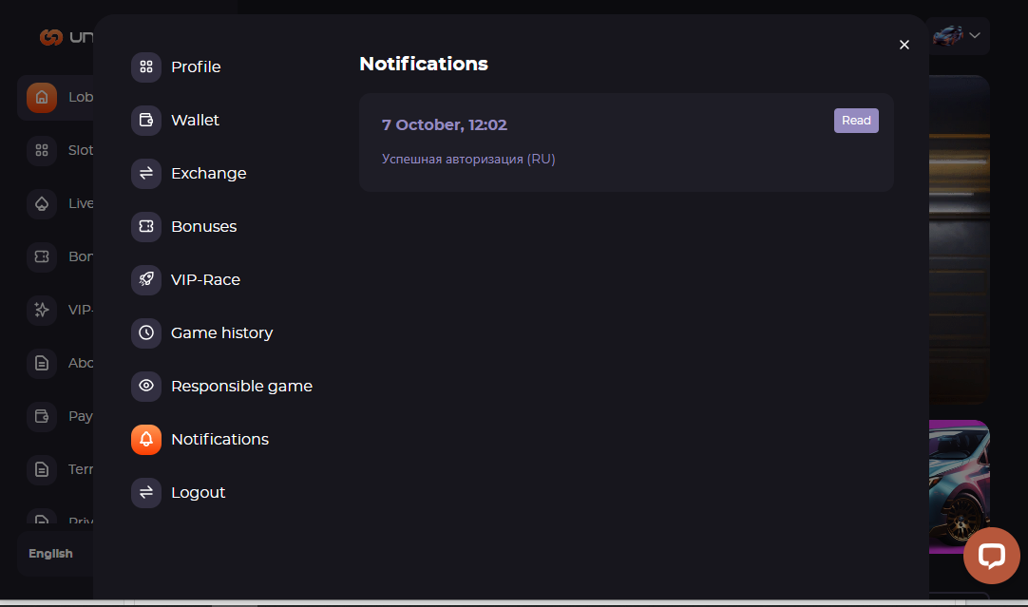Open the Responsible game menu item
Screen dimensions: 1028x607
[x=241, y=386]
